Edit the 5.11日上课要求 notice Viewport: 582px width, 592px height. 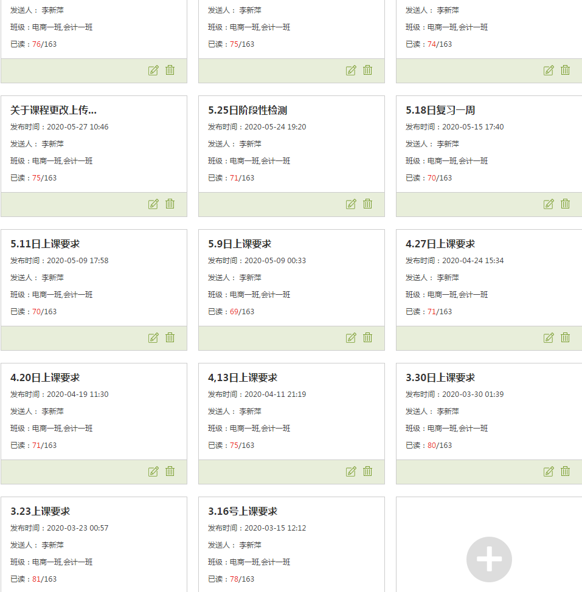(x=153, y=338)
